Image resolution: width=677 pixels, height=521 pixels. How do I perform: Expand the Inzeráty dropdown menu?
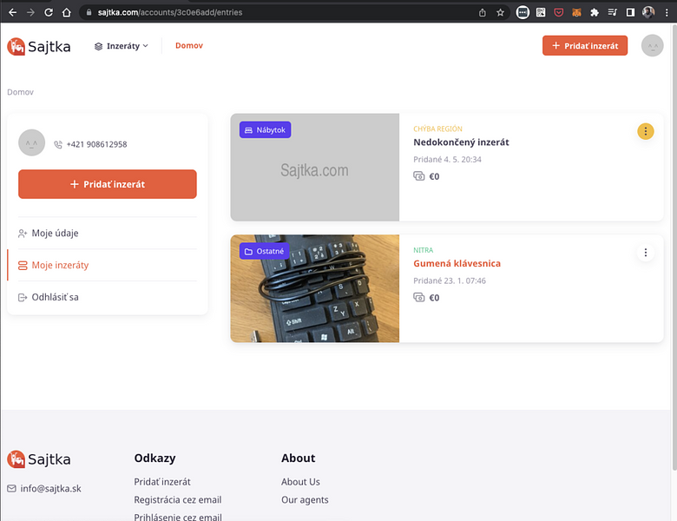[122, 46]
